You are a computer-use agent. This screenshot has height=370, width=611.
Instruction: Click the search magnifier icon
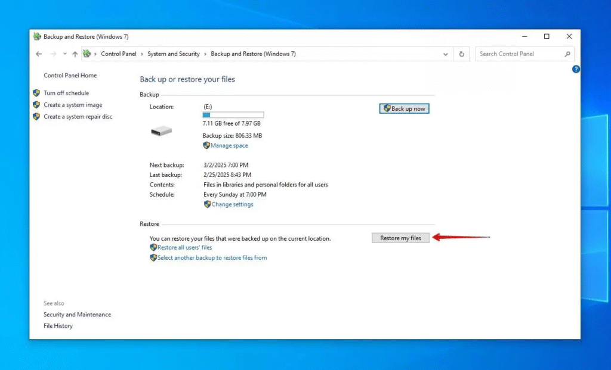click(x=567, y=54)
